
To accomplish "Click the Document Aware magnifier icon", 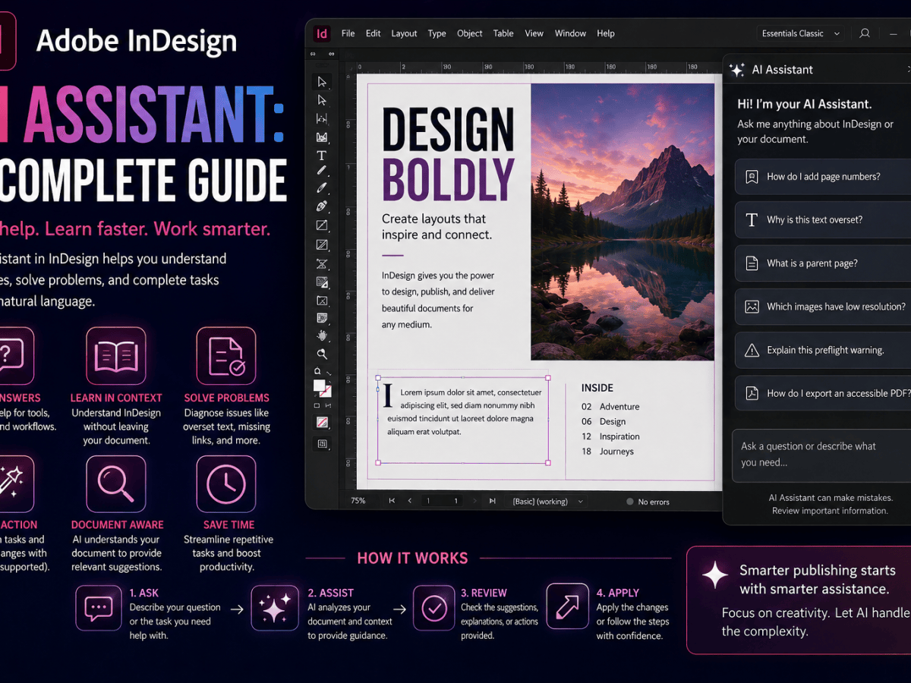I will (x=116, y=484).
